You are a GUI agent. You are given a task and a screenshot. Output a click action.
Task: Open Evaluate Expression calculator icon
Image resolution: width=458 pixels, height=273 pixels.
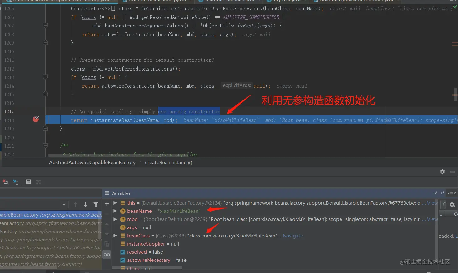[x=28, y=182]
